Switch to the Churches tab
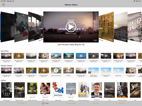Screen dimensions: 142x106 click(120, 103)
